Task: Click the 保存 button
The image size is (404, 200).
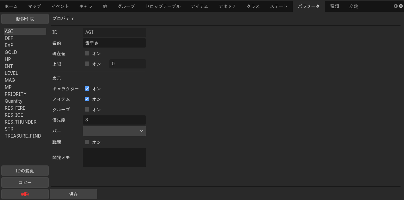Action: click(x=74, y=194)
